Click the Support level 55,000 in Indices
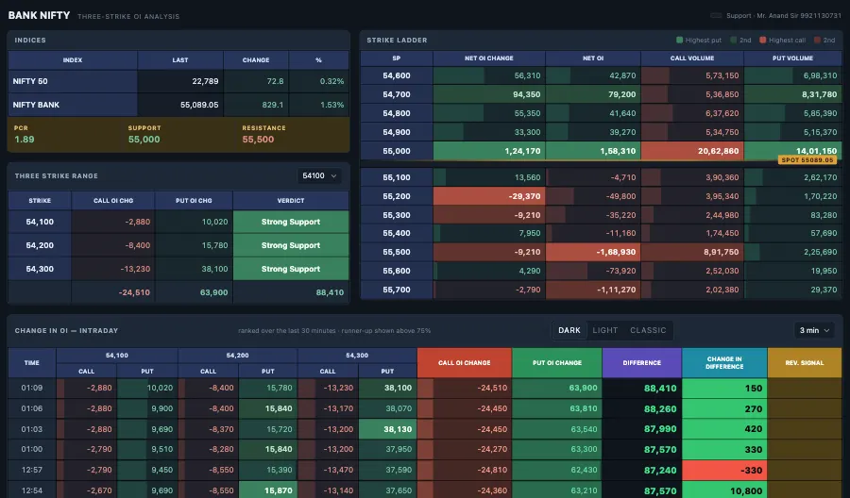 (x=144, y=139)
